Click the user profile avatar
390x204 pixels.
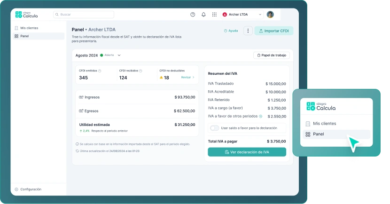coord(270,15)
